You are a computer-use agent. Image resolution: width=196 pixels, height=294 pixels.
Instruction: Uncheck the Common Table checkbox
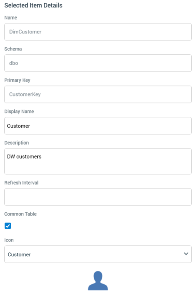click(x=8, y=226)
